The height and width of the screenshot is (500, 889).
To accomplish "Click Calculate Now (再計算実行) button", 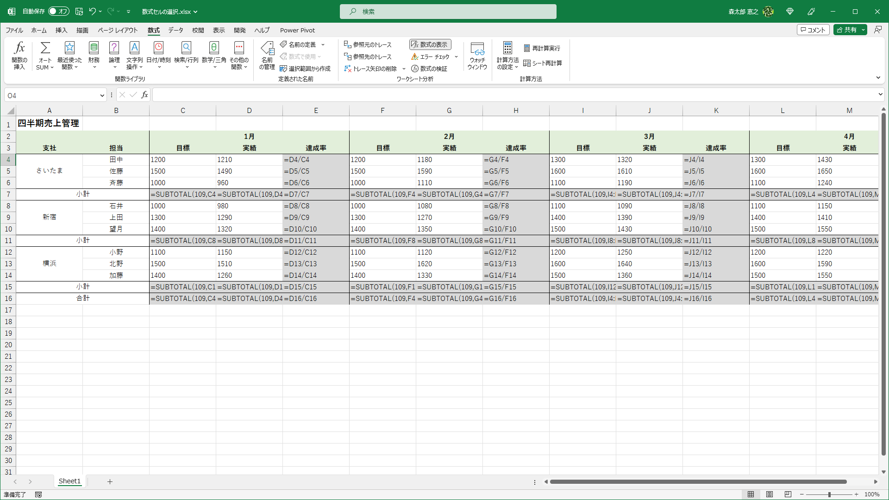I will click(x=542, y=48).
